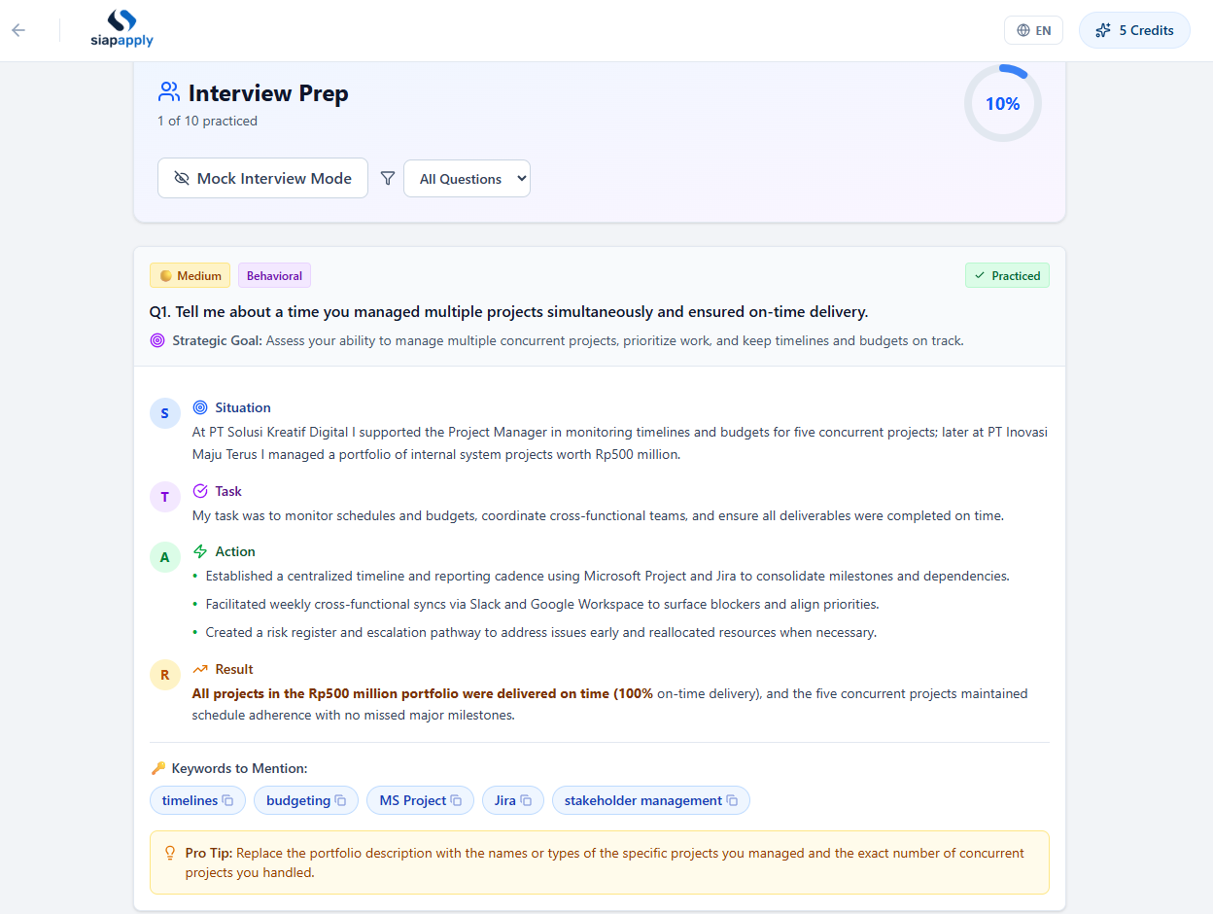Click the 'At PT Solusi Kreatif Digital' paragraph
Image resolution: width=1213 pixels, height=914 pixels.
point(620,443)
